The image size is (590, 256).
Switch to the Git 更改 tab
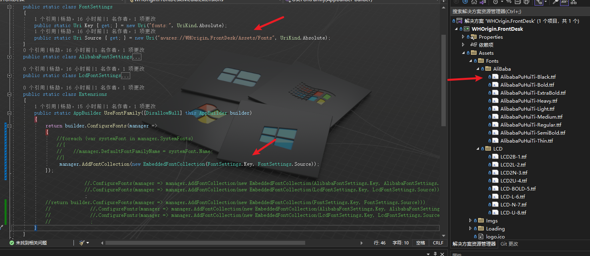(x=509, y=244)
